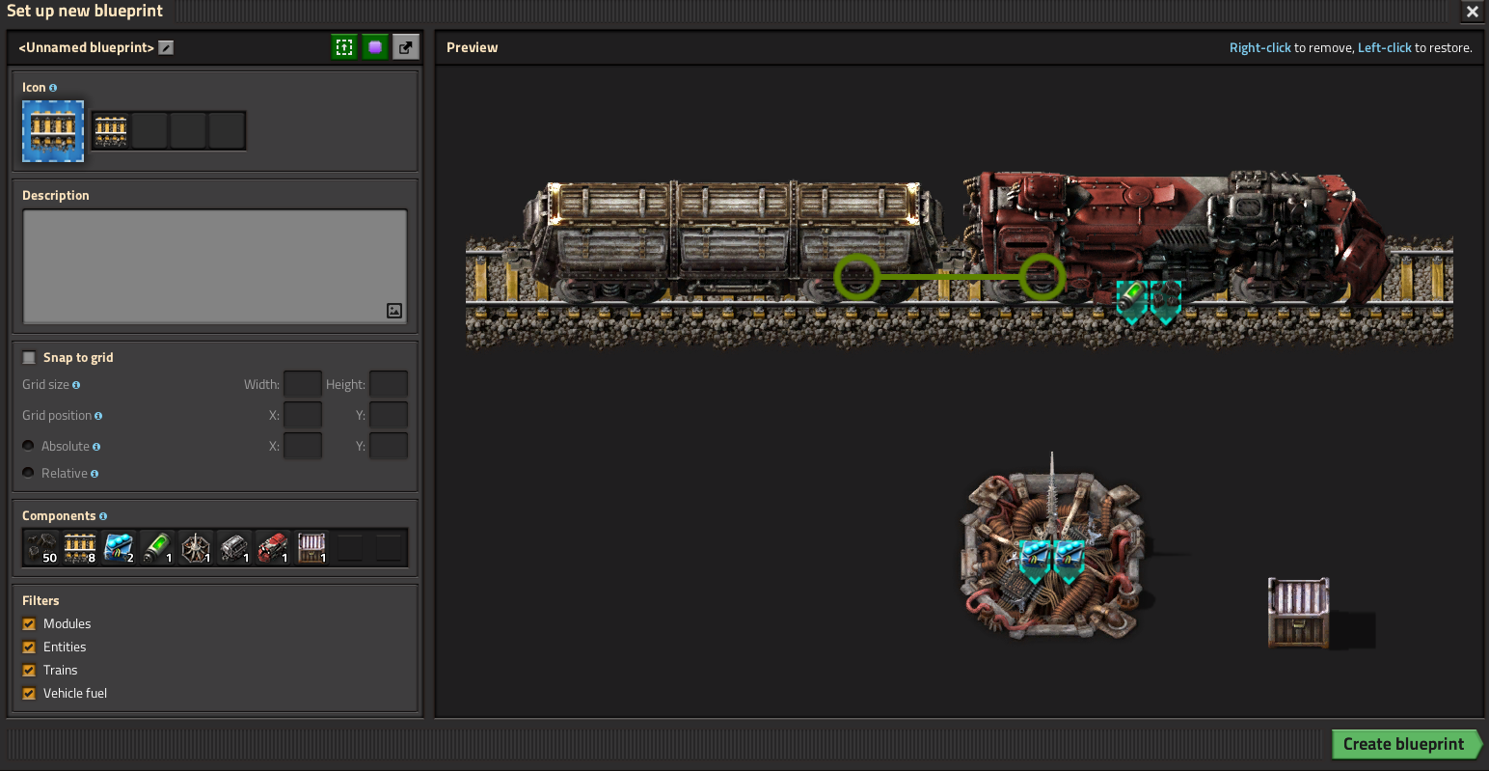1489x771 pixels.
Task: Click the rail component showing 8
Action: coord(80,547)
